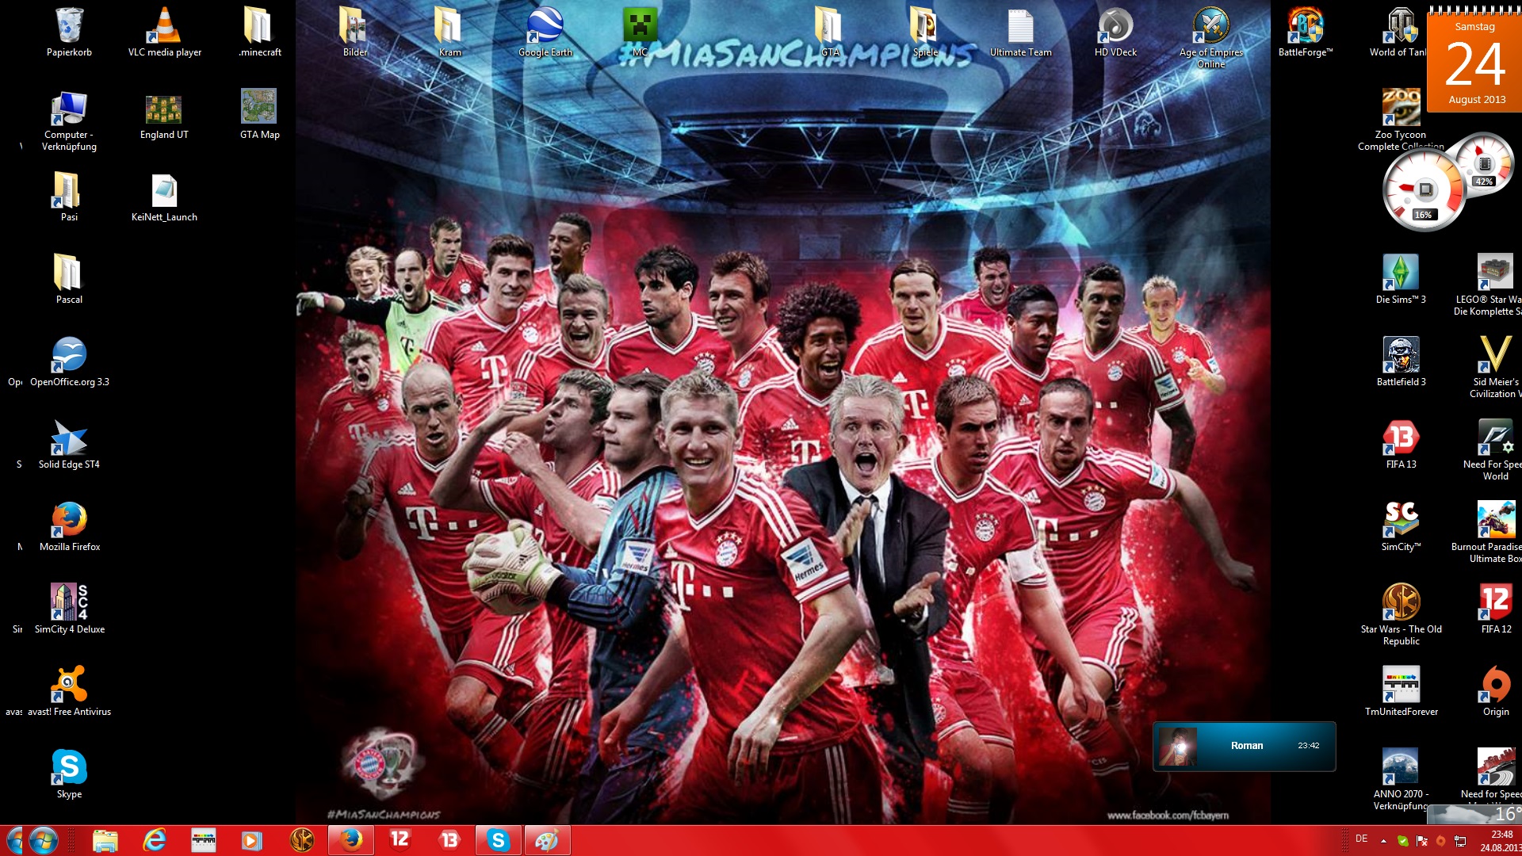Open SimCity 4 Deluxe shortcut

pyautogui.click(x=69, y=603)
